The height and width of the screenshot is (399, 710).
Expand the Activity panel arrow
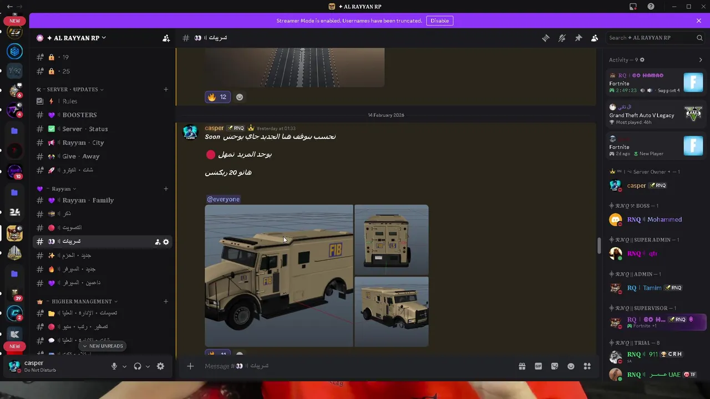click(701, 60)
